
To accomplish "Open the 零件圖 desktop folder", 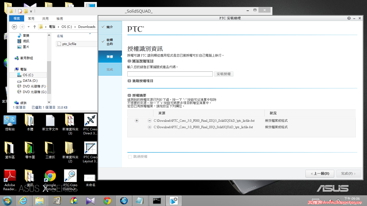I will pyautogui.click(x=30, y=150).
